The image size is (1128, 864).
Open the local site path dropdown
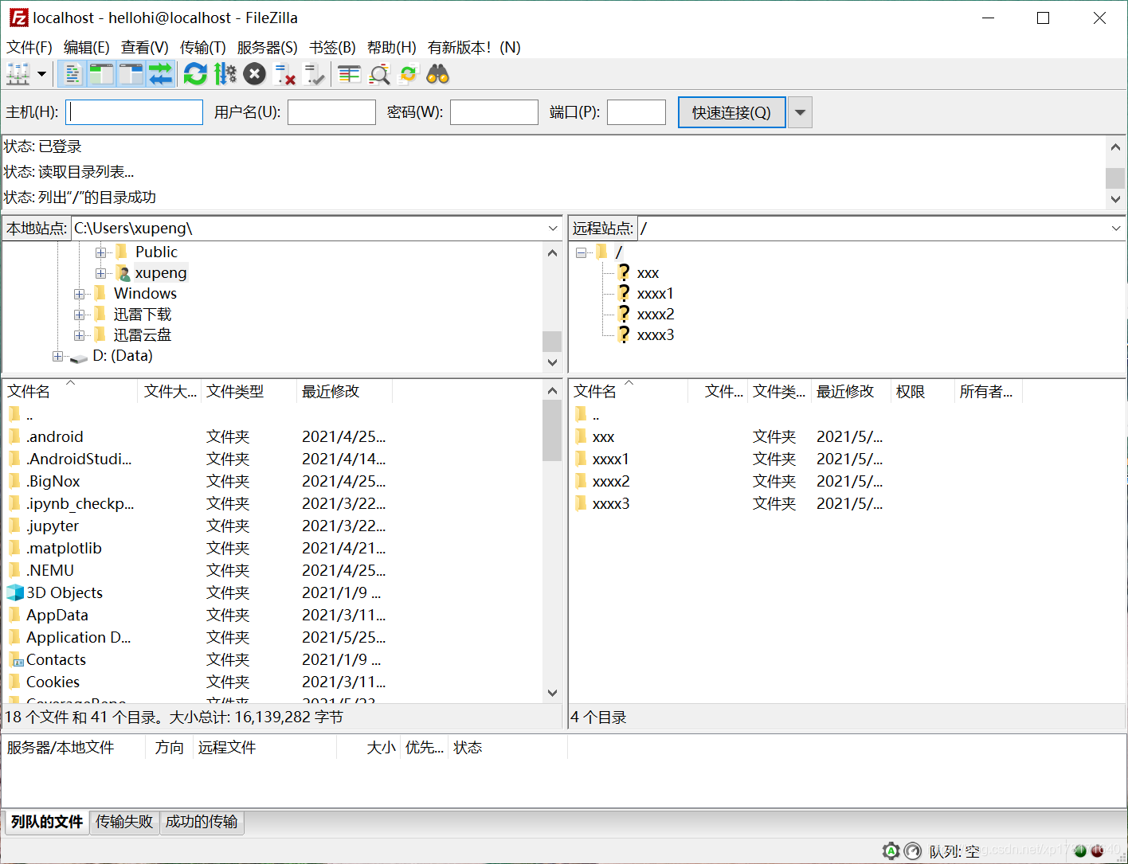[x=553, y=228]
